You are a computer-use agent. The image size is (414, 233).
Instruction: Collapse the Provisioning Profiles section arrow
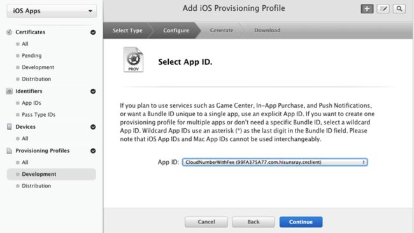point(93,150)
